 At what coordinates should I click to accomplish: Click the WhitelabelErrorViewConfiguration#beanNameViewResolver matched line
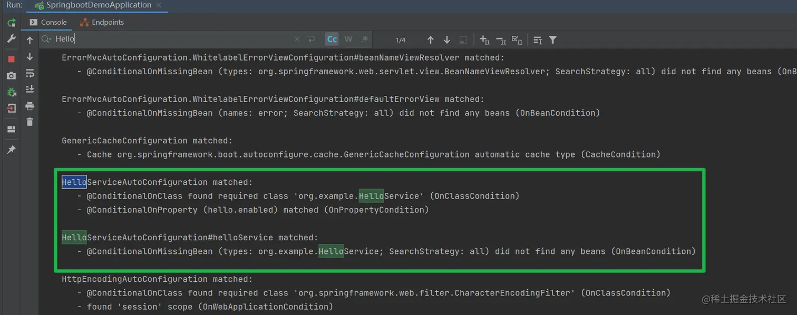tap(283, 57)
